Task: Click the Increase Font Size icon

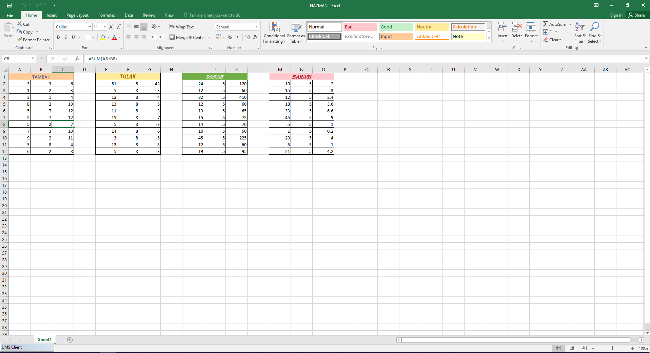Action: coord(111,27)
